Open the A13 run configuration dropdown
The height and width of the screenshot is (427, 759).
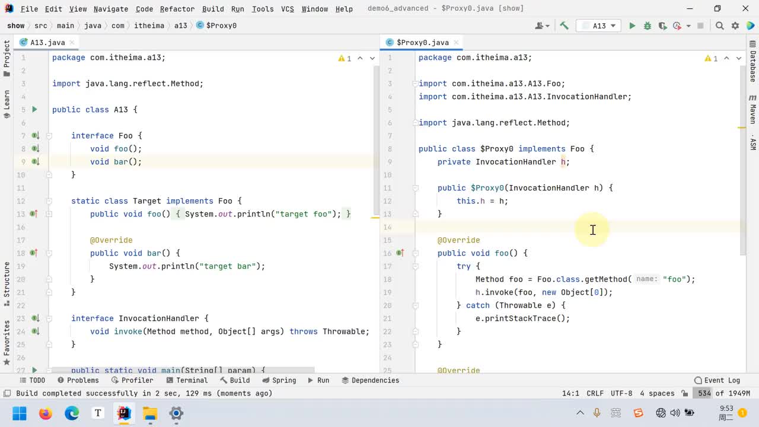599,26
